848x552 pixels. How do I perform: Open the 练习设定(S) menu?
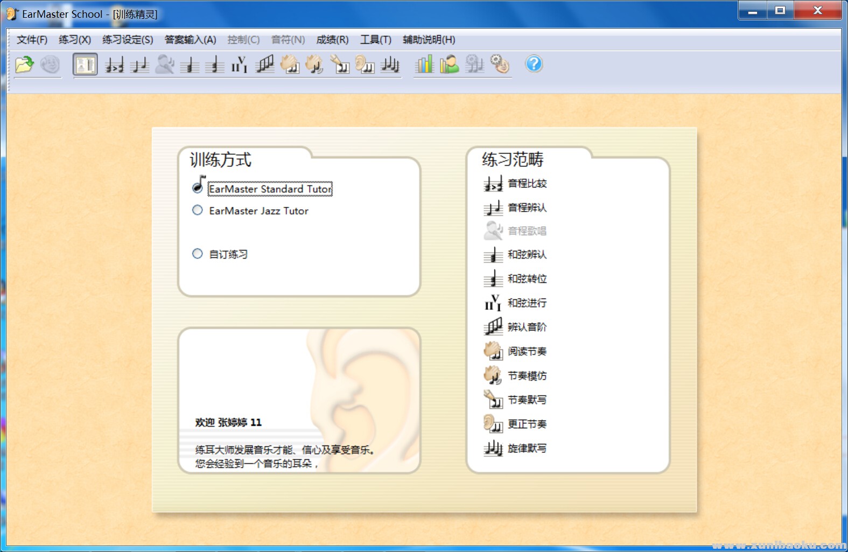[128, 40]
